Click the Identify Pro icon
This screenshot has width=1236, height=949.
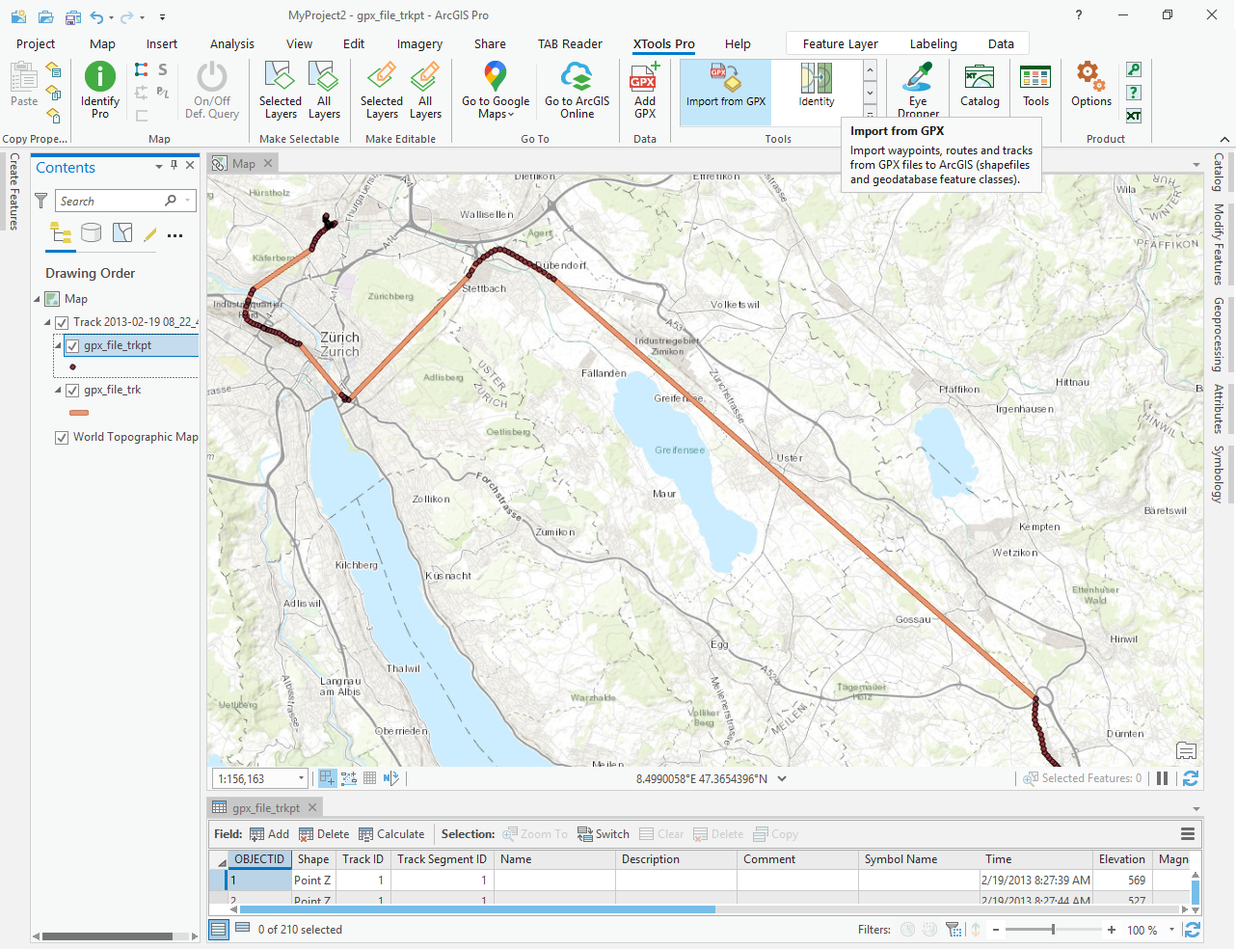coord(100,77)
